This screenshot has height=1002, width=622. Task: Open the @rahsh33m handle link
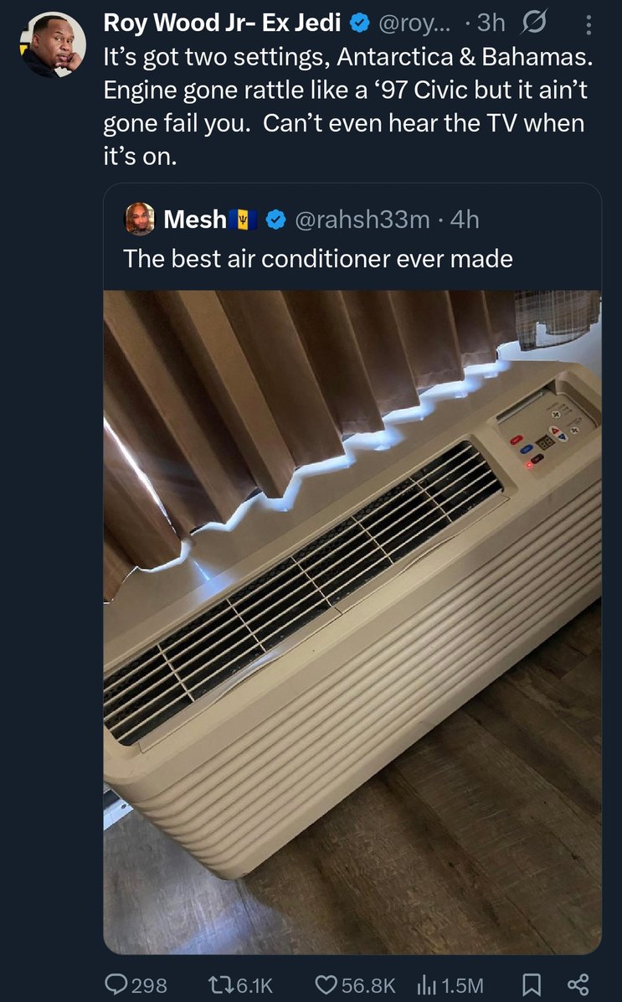coord(362,220)
